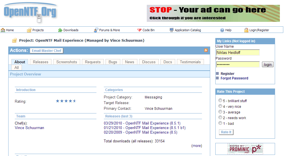The image size is (285, 156).
Task: Open the Forums & More menu
Action: click(x=110, y=30)
